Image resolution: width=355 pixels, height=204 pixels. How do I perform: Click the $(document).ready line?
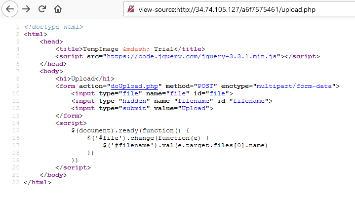tap(130, 130)
